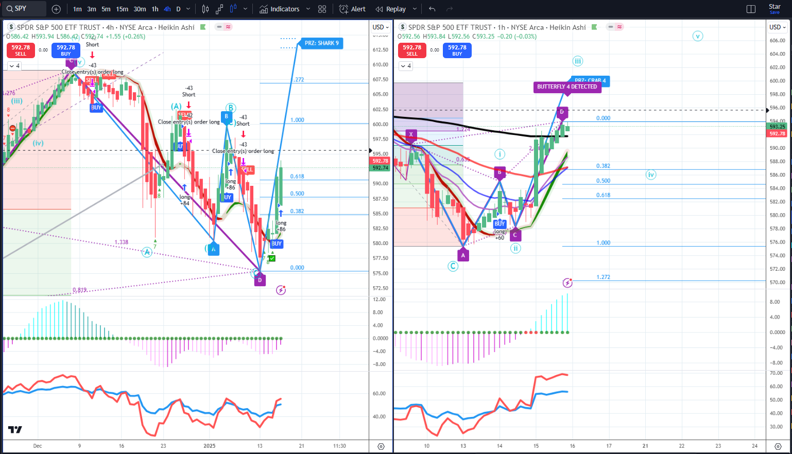Screen dimensions: 792x454
Task: Click the TradingView logo
Action: tap(15, 430)
